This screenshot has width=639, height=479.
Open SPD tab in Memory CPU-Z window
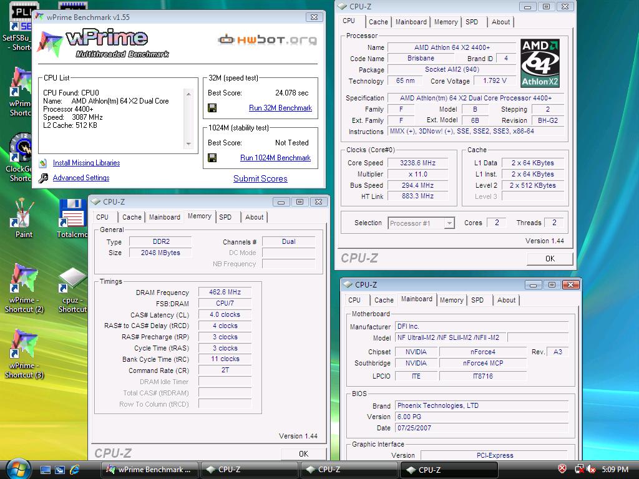click(225, 217)
